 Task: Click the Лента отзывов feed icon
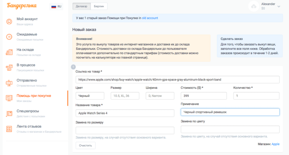(9, 129)
